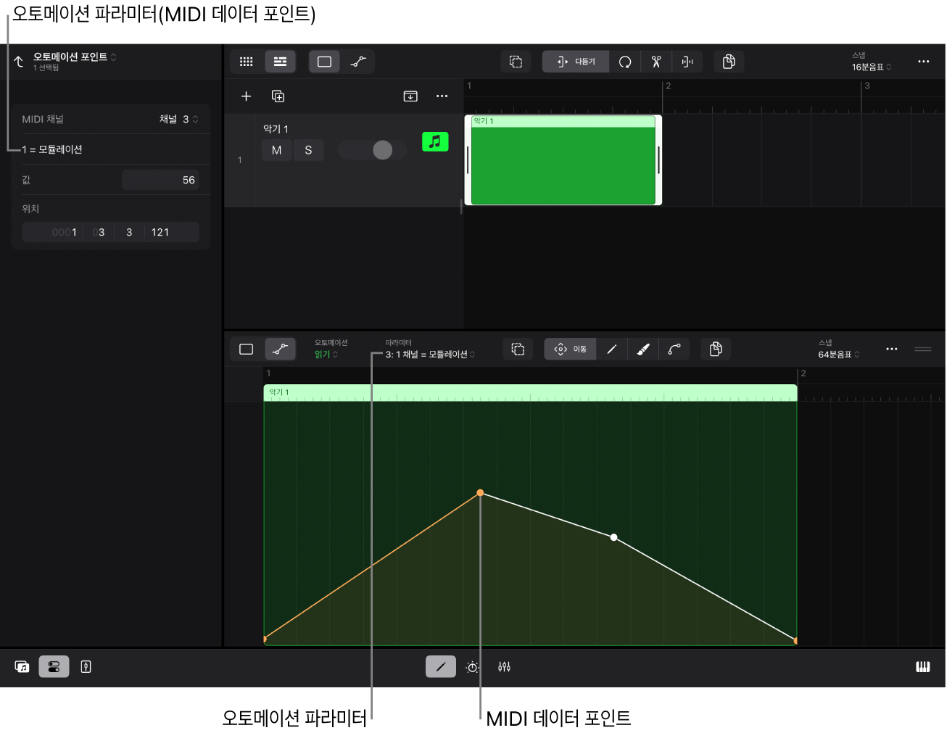Click the 다듬기 trim tool button
Image resolution: width=947 pixels, height=733 pixels.
576,62
